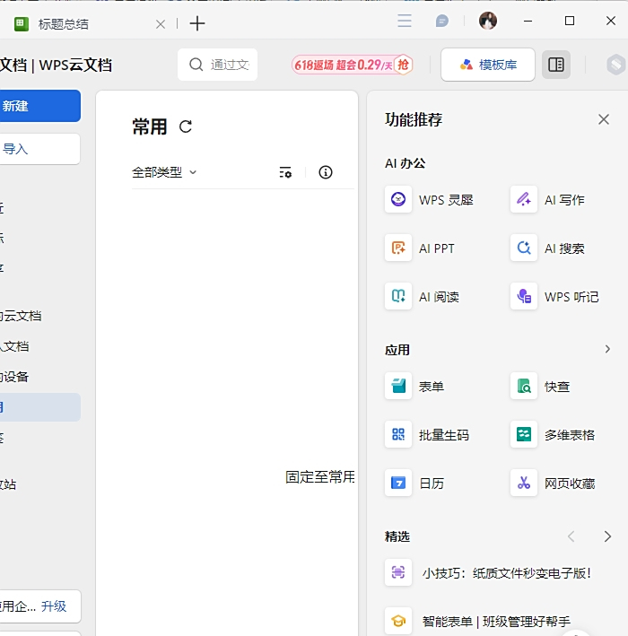Open AI 搜索 feature
The height and width of the screenshot is (636, 628).
(x=524, y=248)
